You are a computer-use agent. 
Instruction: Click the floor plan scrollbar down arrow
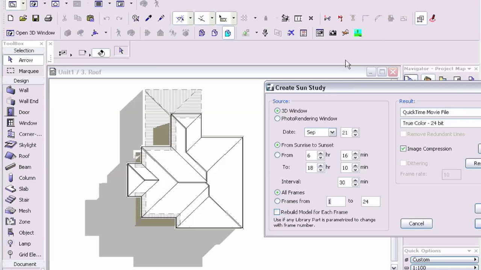pos(394,267)
